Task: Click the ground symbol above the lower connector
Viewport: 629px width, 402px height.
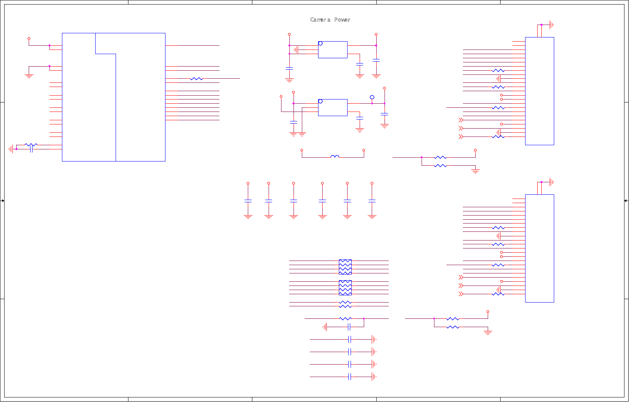Action: tap(552, 182)
